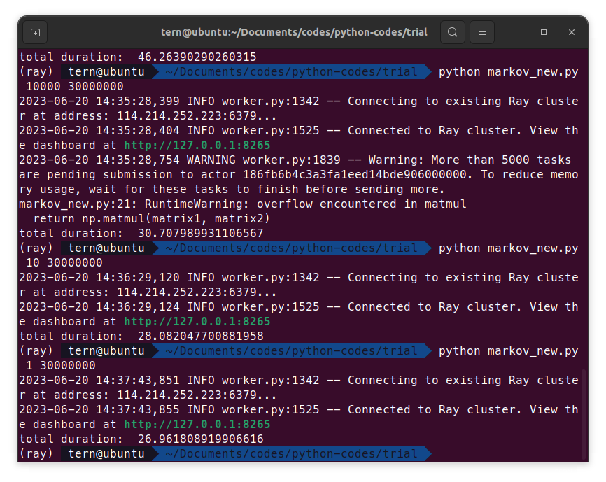Click the (ray) environment indicator

tap(36, 453)
